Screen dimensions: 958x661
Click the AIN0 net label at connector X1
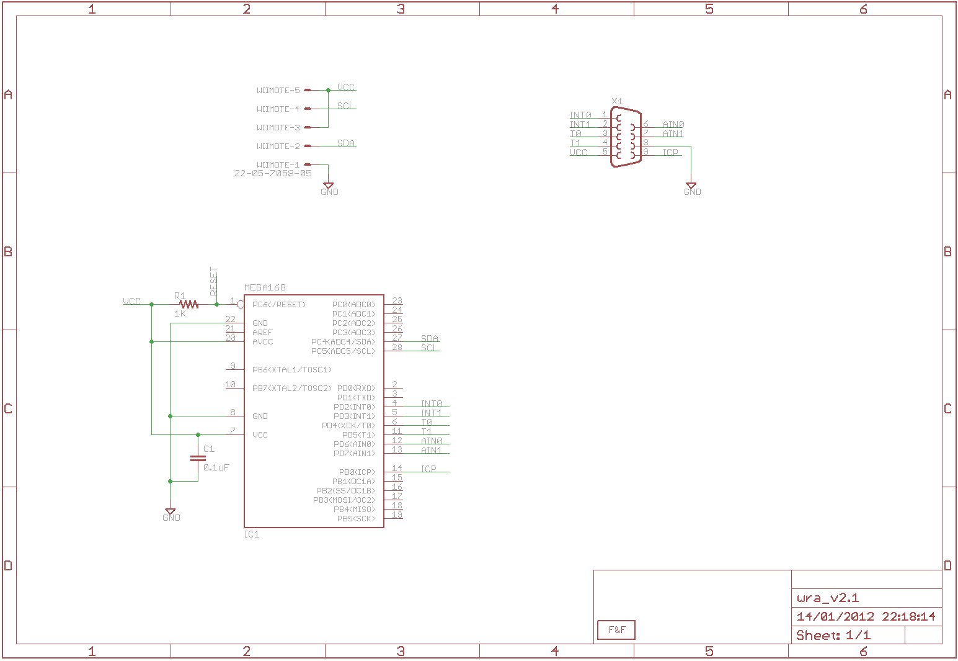pyautogui.click(x=673, y=125)
